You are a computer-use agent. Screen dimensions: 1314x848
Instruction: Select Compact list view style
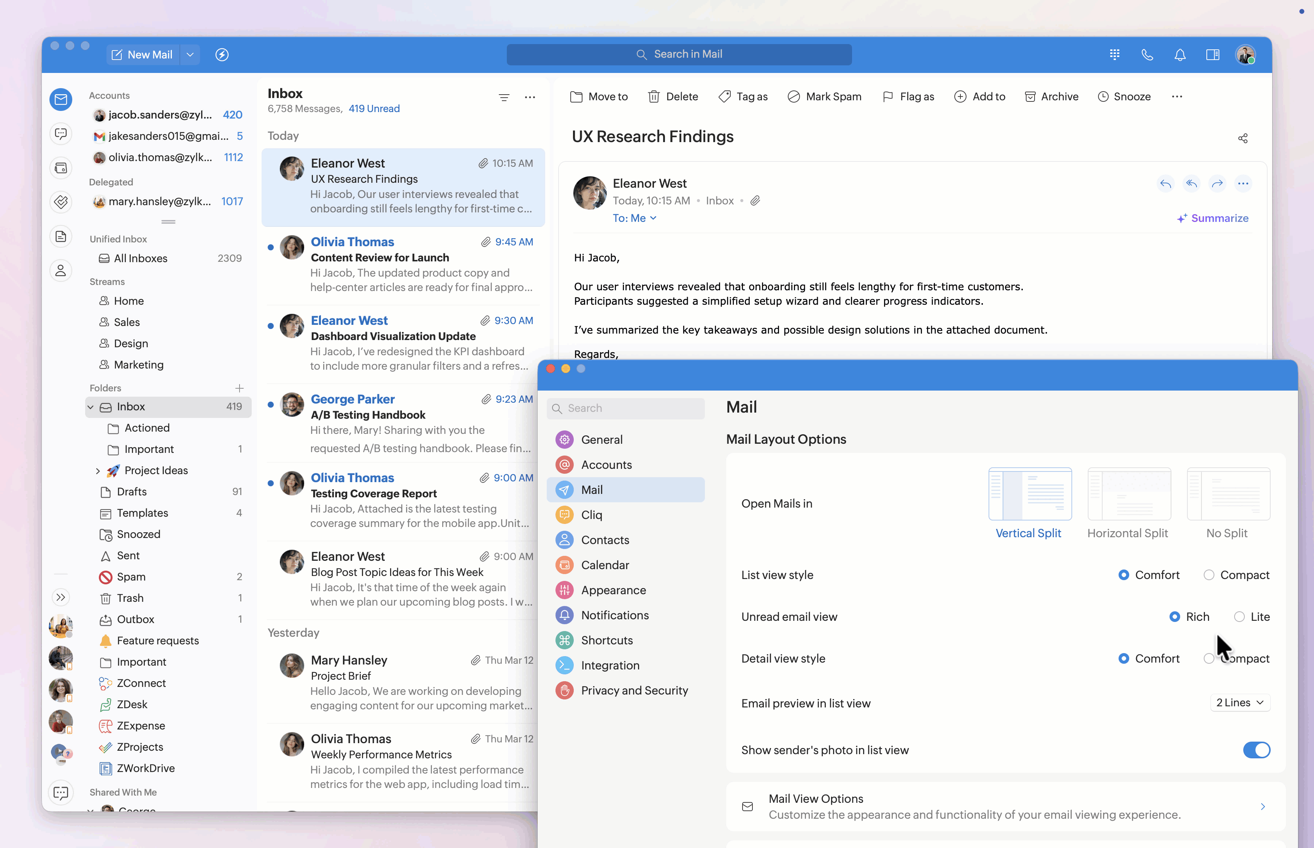click(x=1209, y=575)
